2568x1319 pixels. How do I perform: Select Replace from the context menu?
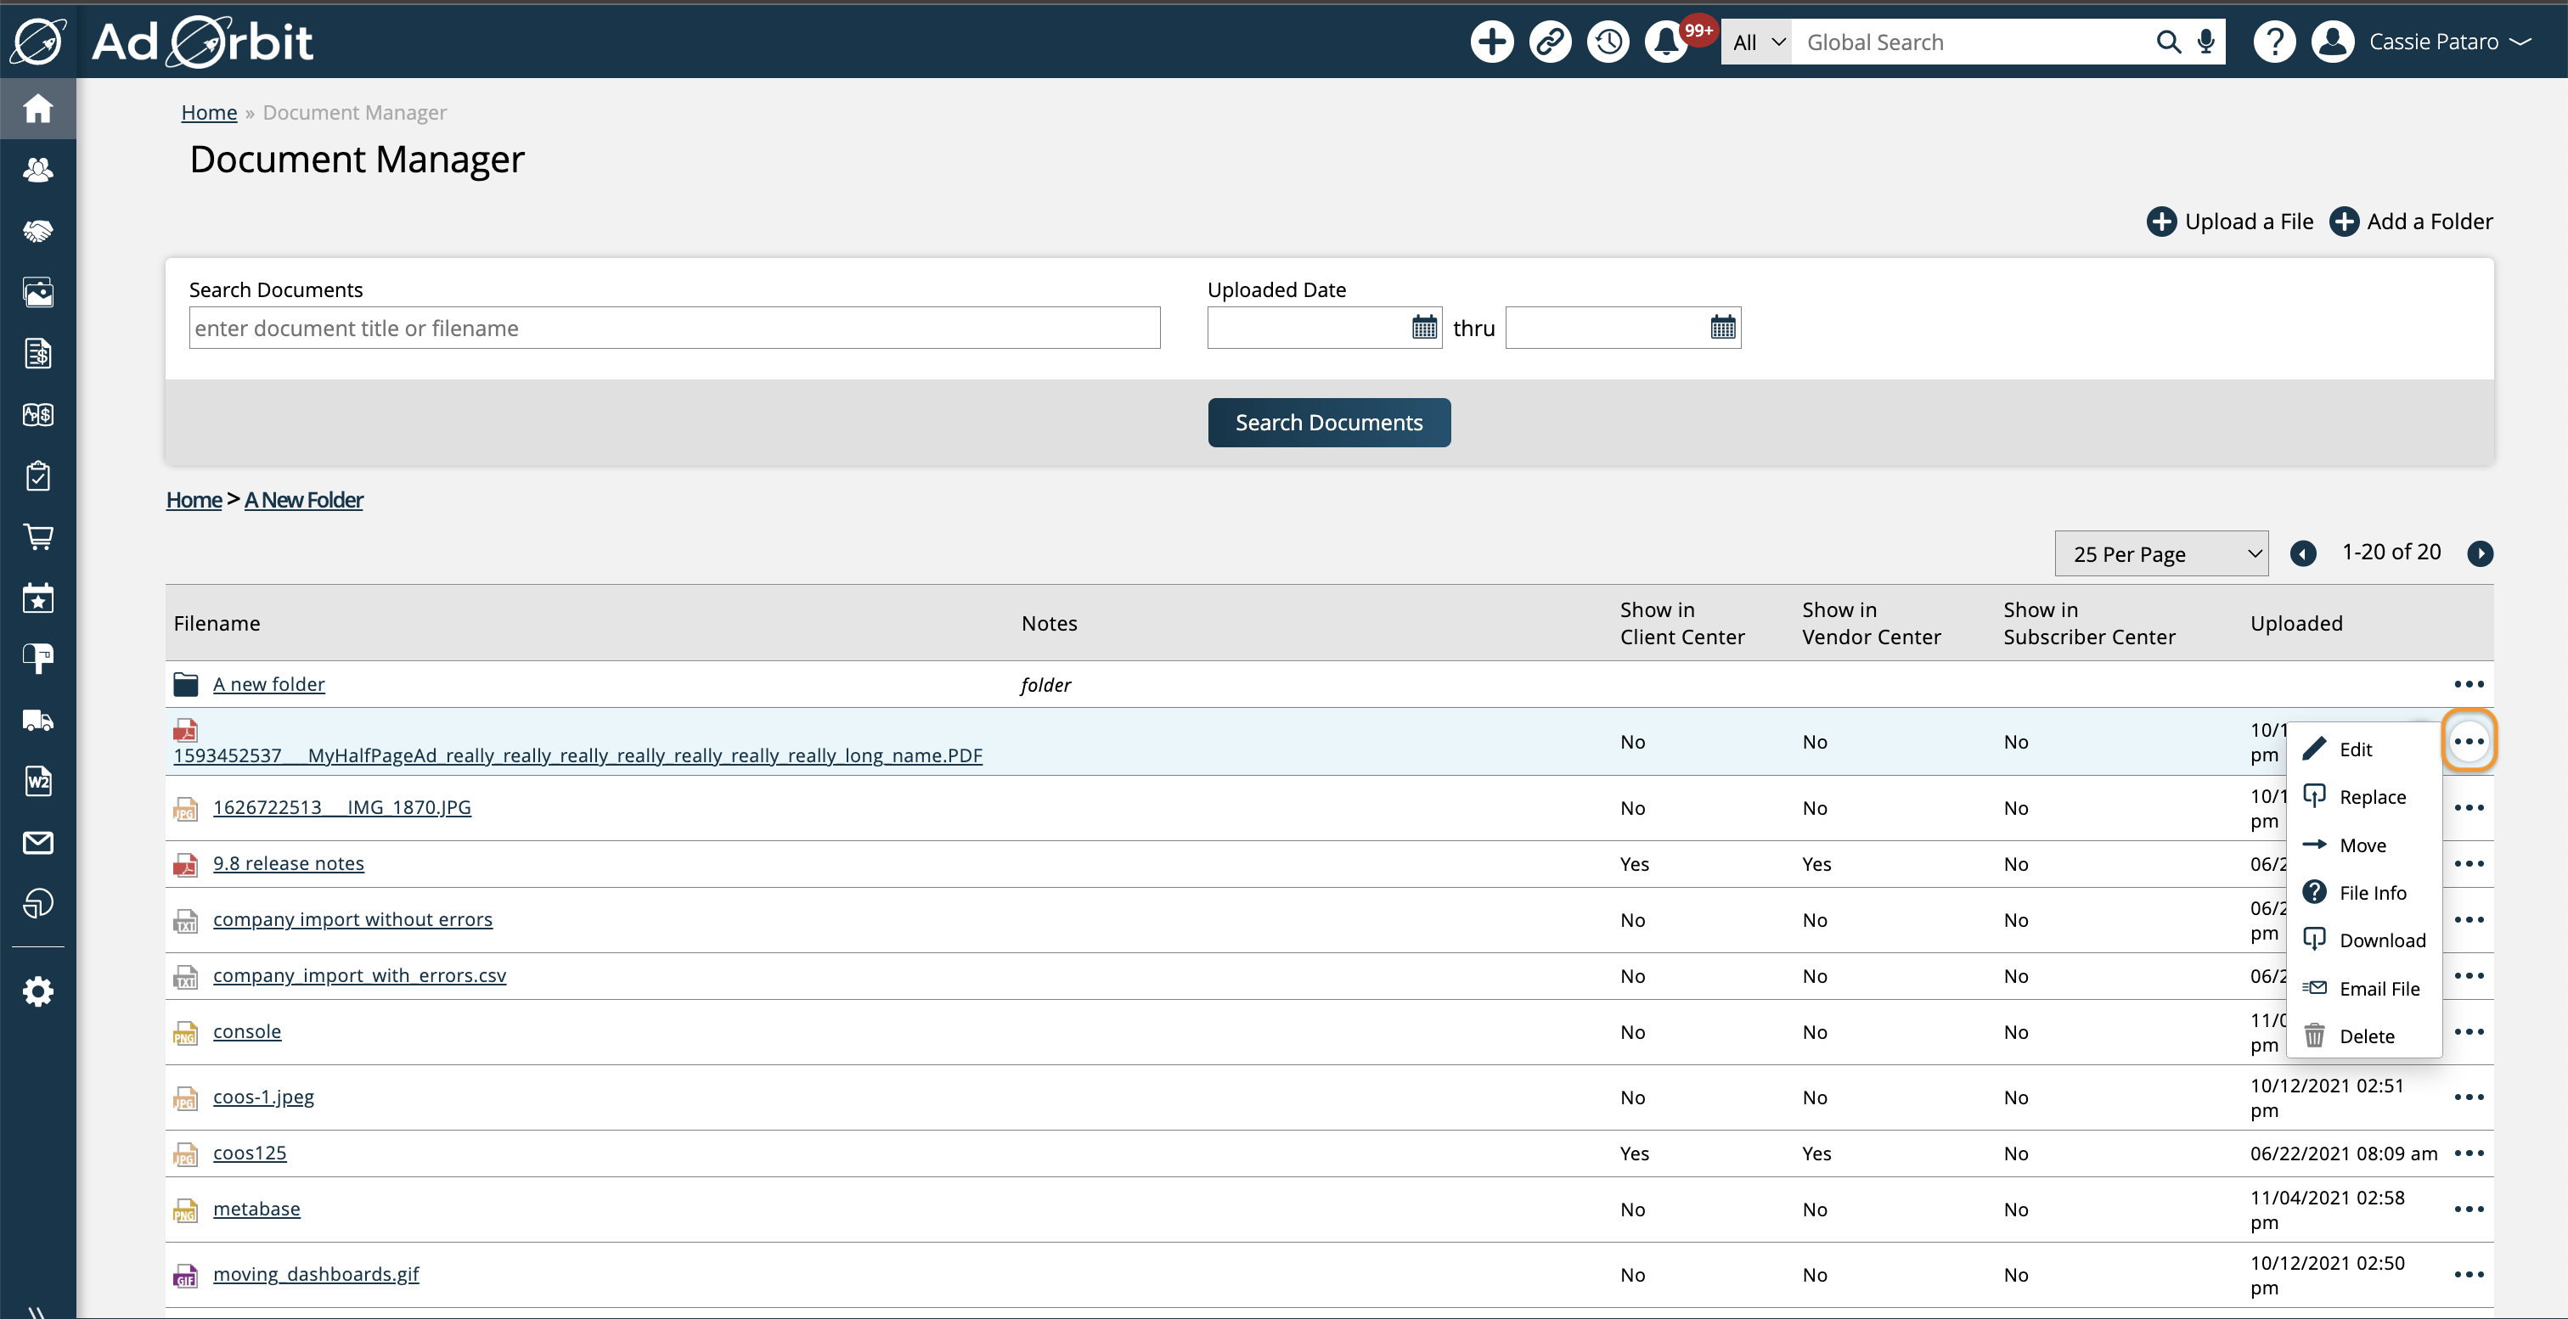click(x=2372, y=797)
